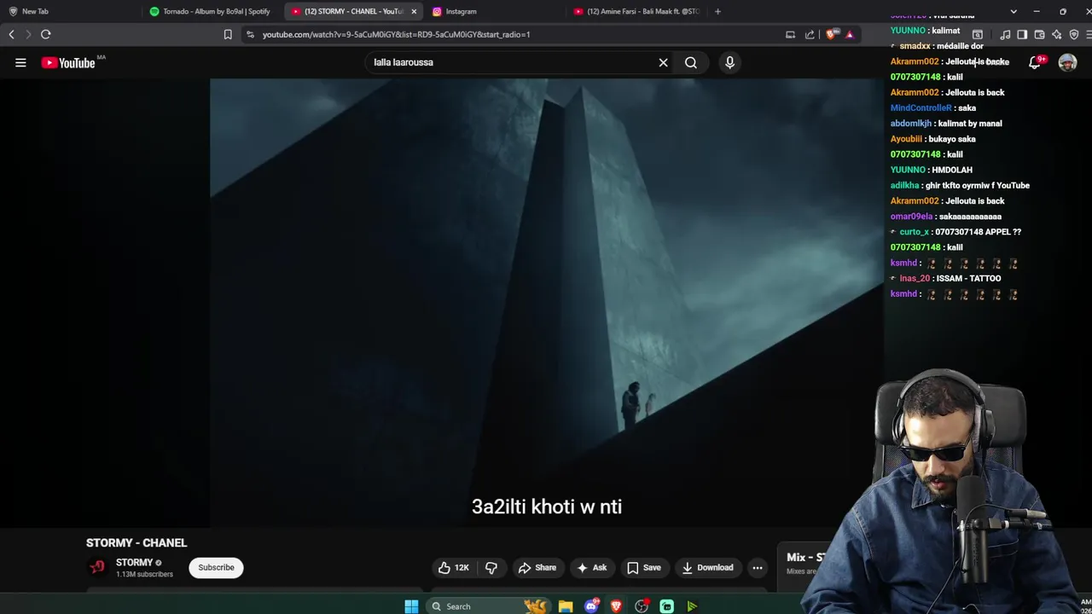Toggle the browser sidebar panel
1092x614 pixels.
click(1022, 34)
